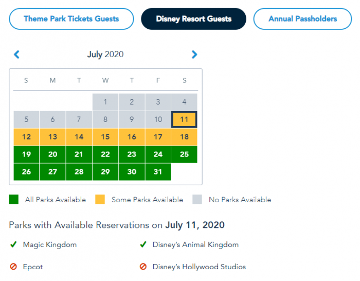Click the Magic Kingdom park name
This screenshot has height=281, width=360.
click(50, 245)
